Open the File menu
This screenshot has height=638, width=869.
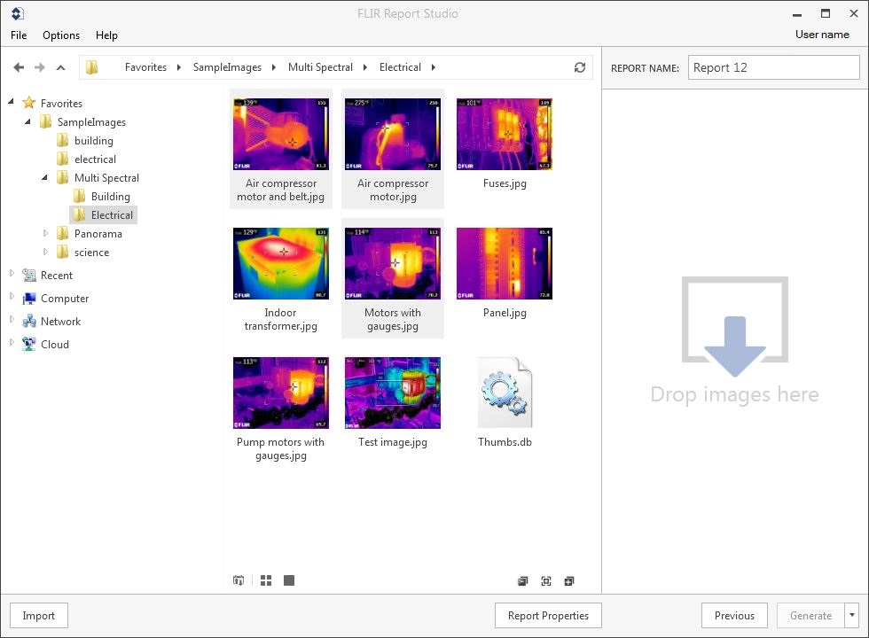[x=19, y=35]
